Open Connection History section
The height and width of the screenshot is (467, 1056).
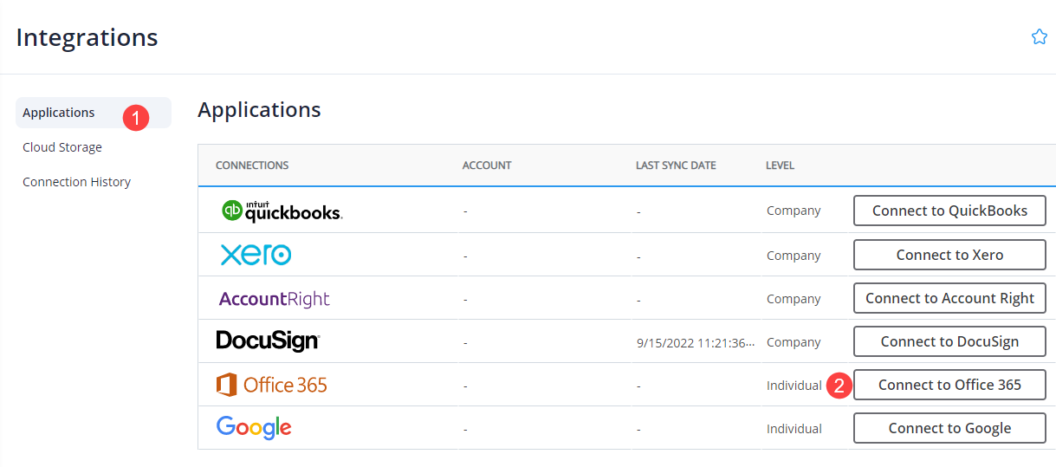pos(77,182)
